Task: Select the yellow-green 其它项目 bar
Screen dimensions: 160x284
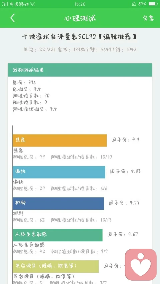Action: 56,266
